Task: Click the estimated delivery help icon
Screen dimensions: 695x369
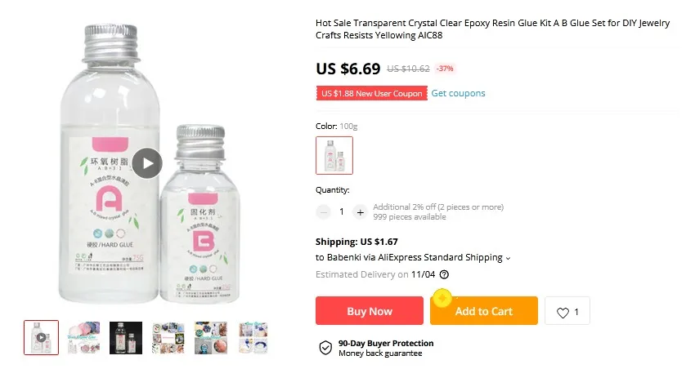Action: [x=444, y=275]
